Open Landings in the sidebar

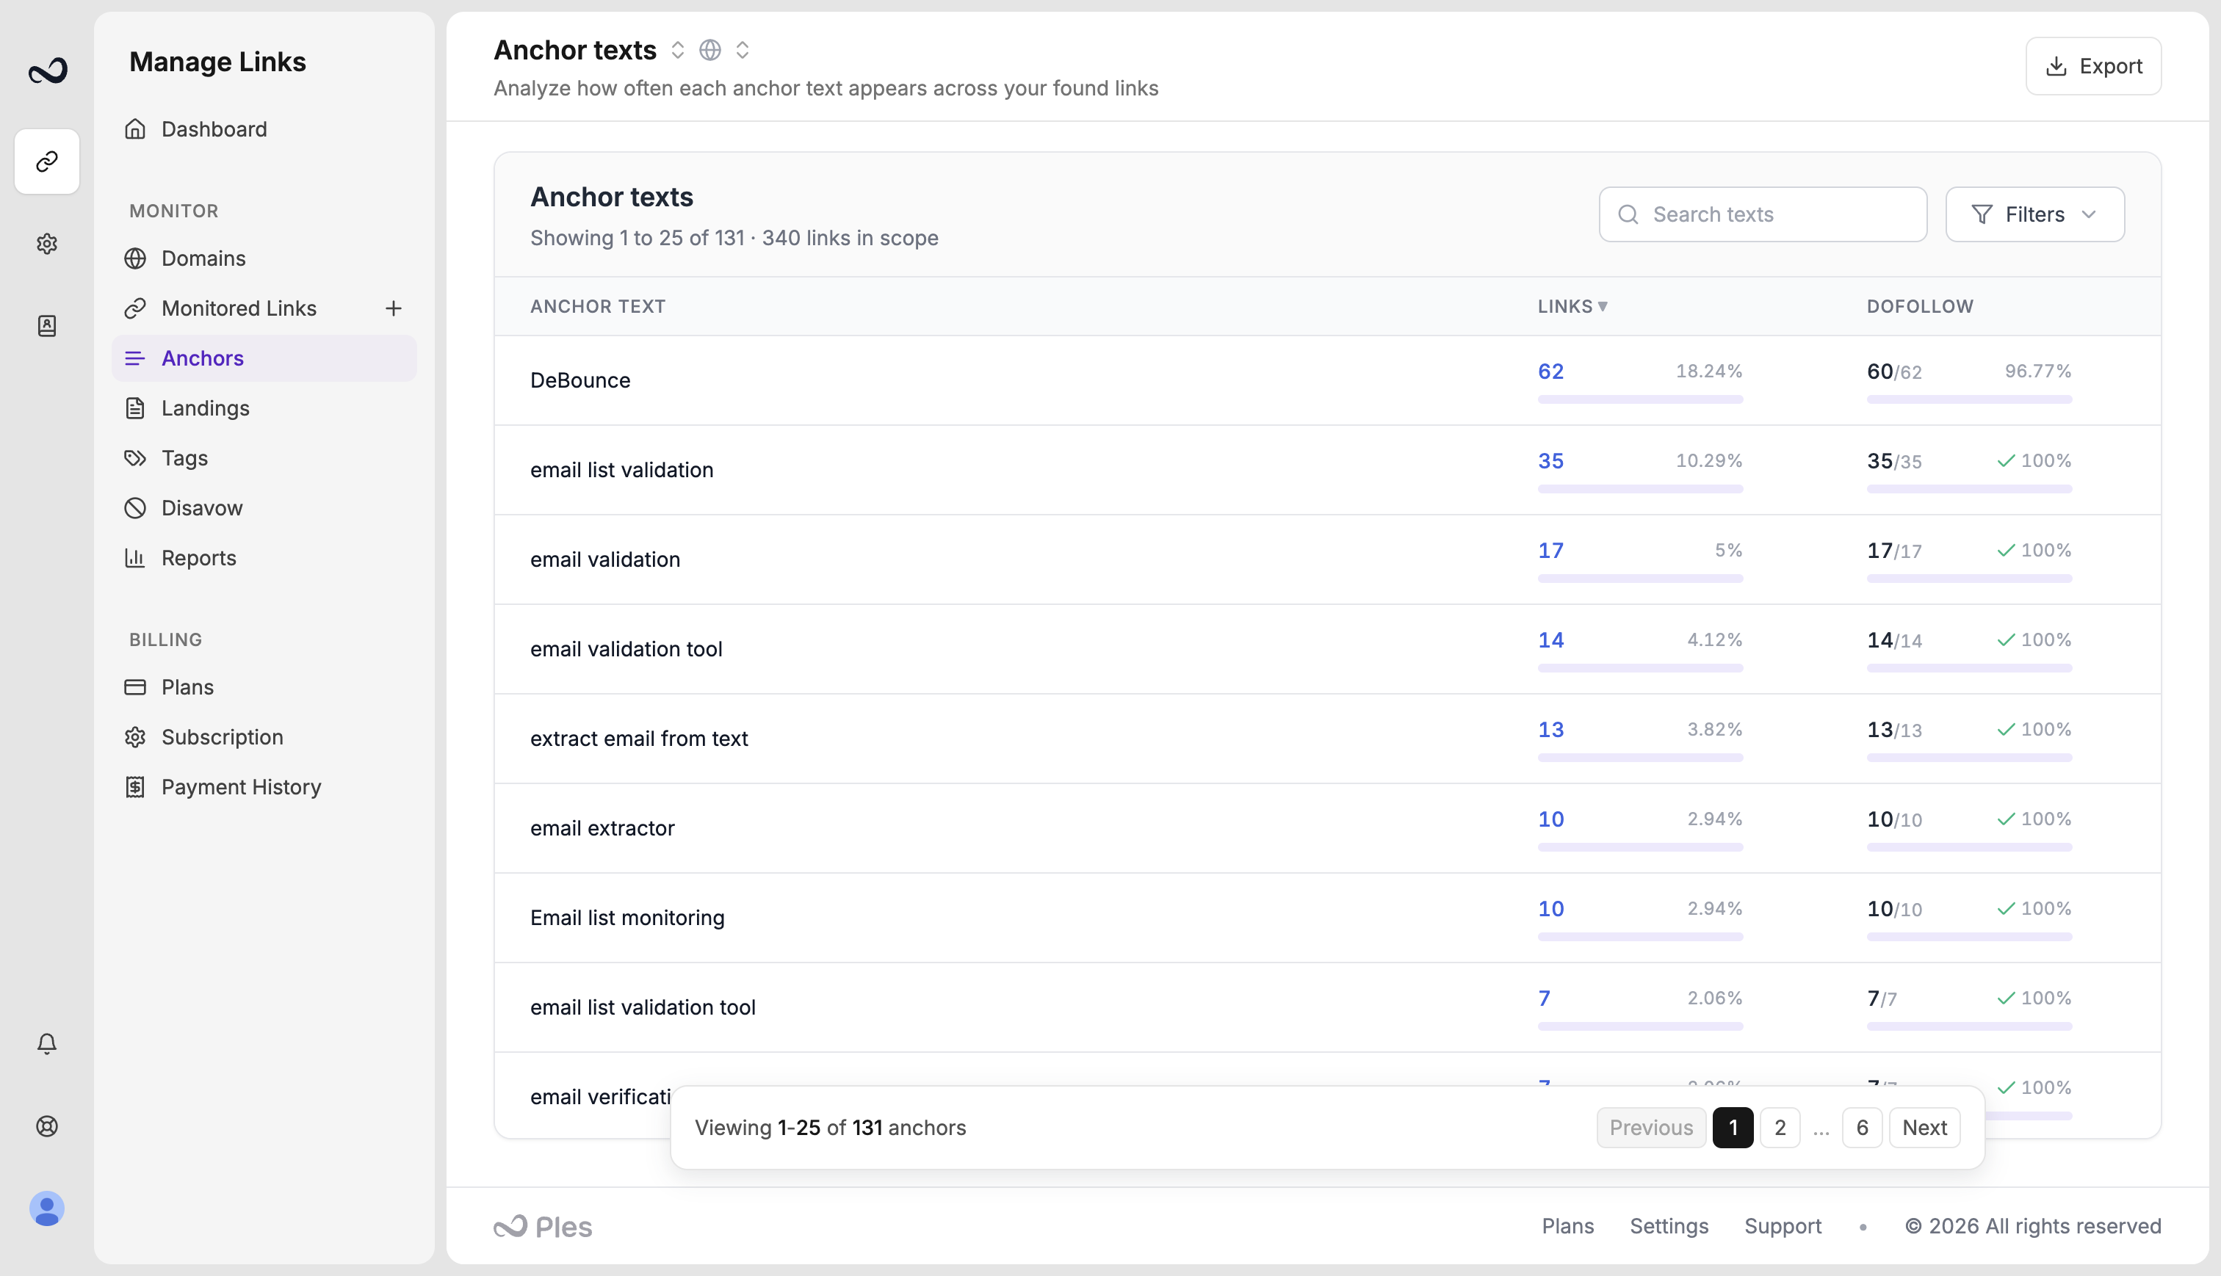point(264,408)
